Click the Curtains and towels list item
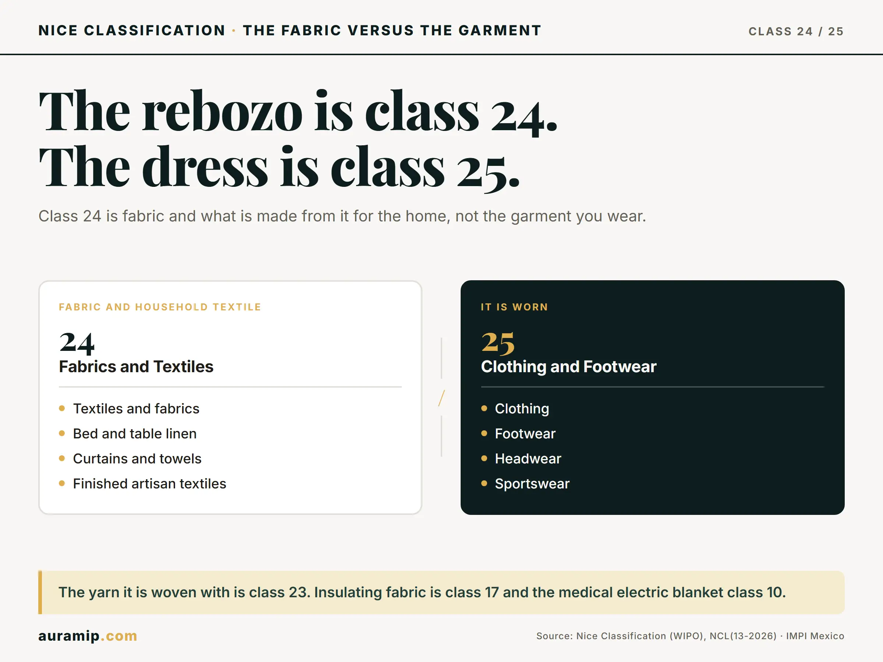Image resolution: width=883 pixels, height=662 pixels. [137, 459]
